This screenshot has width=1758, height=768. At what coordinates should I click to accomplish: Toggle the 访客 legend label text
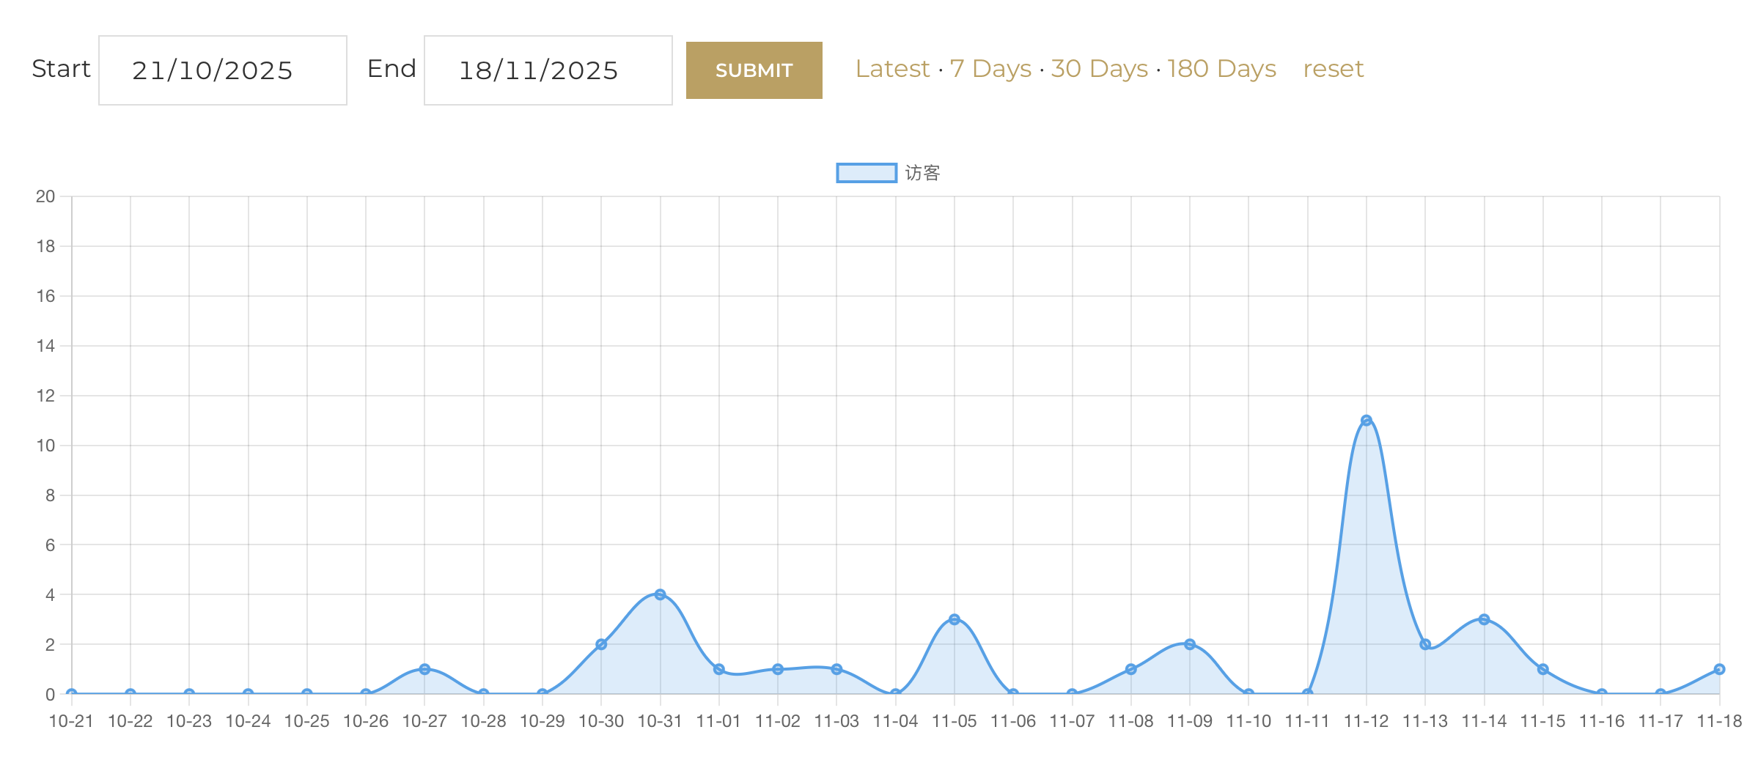(922, 173)
